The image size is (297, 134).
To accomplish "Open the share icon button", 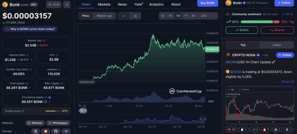I will [x=67, y=5].
